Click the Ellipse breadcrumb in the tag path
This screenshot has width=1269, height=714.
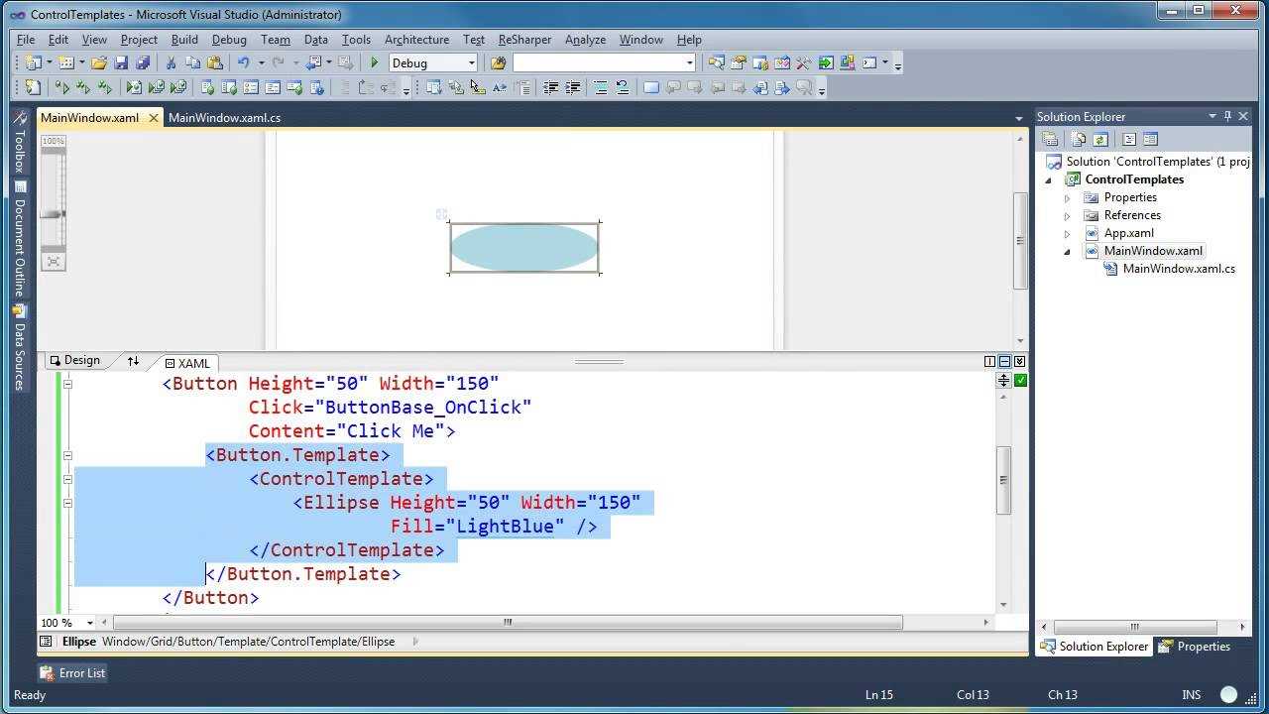coord(79,642)
